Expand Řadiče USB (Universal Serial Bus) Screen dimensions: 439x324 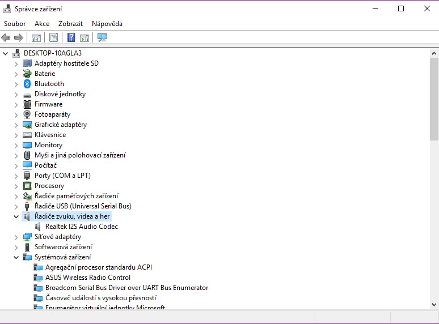[16, 207]
